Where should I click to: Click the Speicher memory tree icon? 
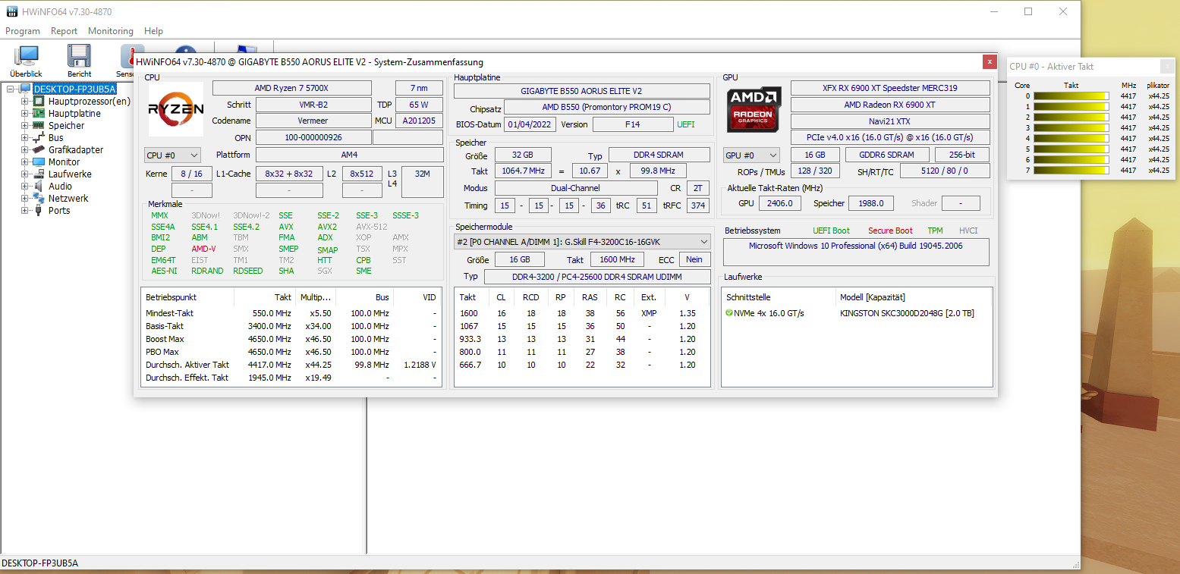(x=39, y=125)
